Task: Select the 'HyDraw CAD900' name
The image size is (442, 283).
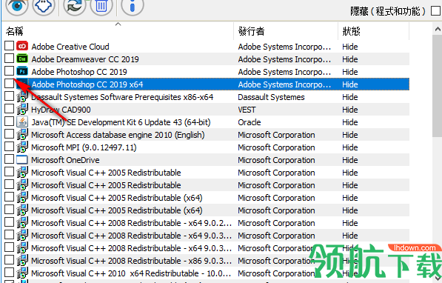Action: pos(61,110)
